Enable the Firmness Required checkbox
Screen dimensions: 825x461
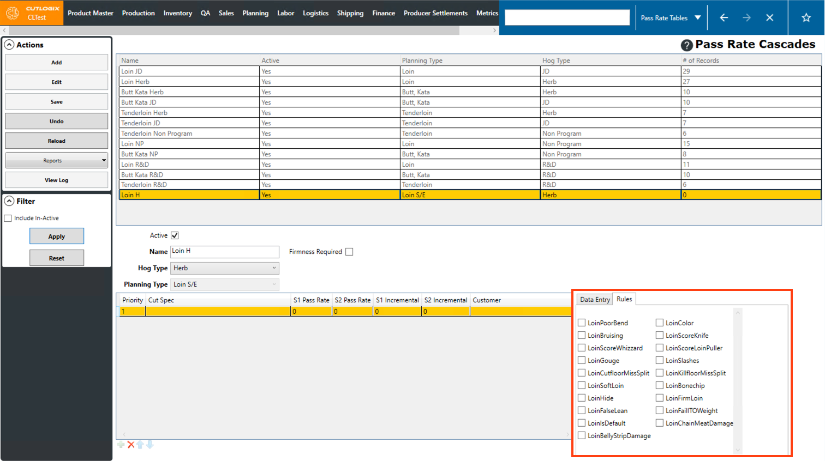(349, 252)
